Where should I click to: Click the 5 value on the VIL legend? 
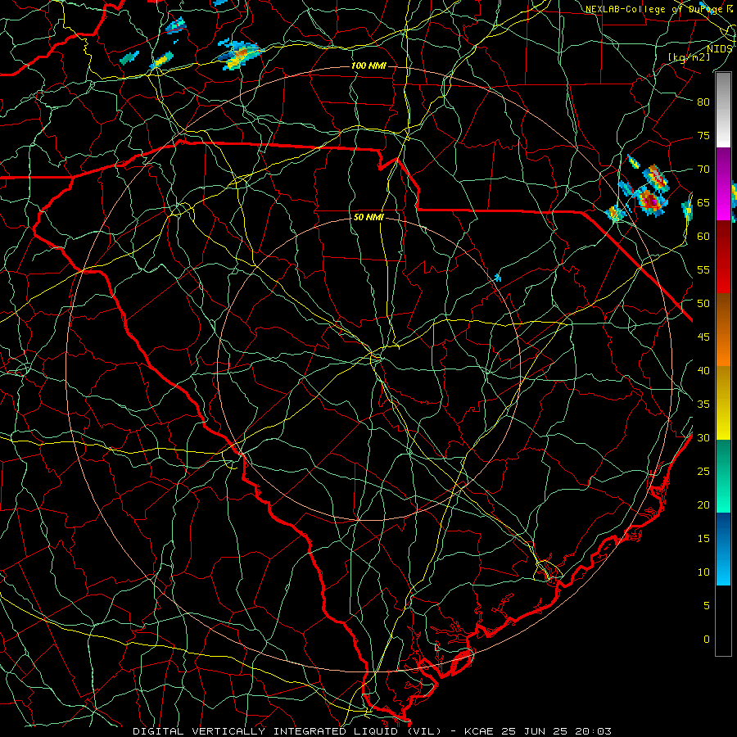[707, 605]
